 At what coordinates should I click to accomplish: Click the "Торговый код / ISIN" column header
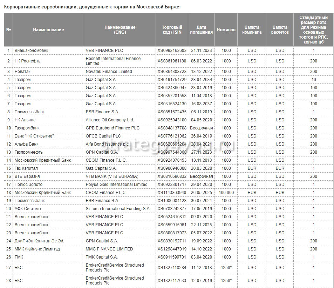click(172, 30)
